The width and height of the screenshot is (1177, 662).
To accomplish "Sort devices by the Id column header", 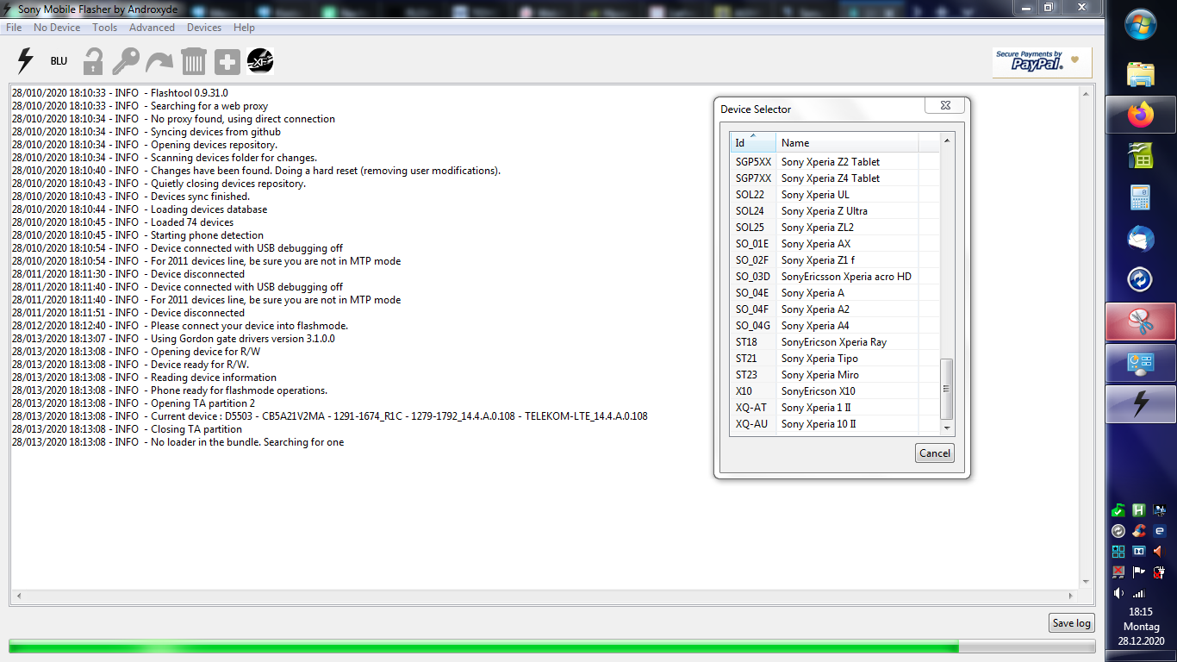I will coord(753,142).
